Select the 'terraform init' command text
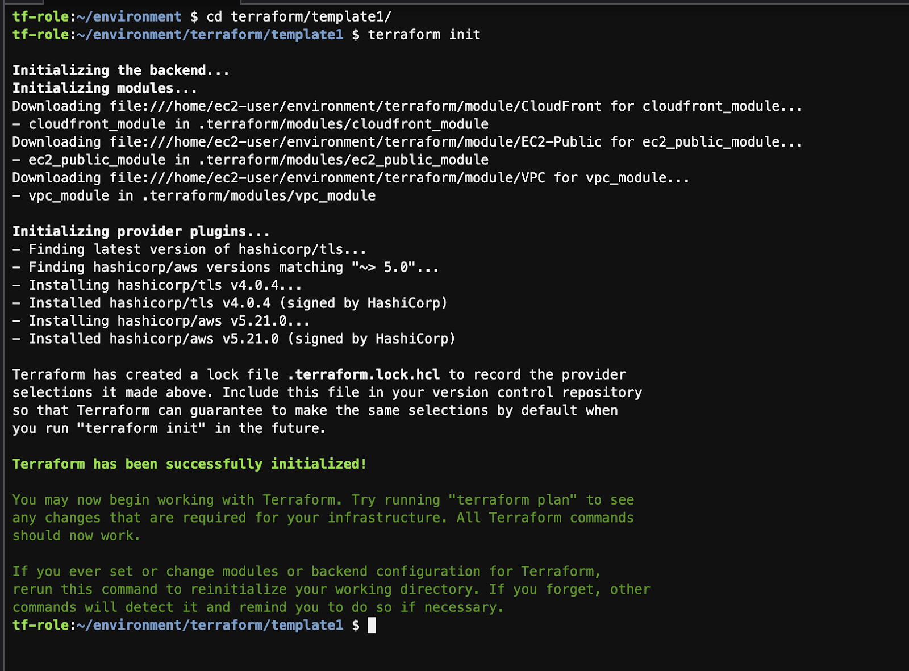 pos(423,34)
